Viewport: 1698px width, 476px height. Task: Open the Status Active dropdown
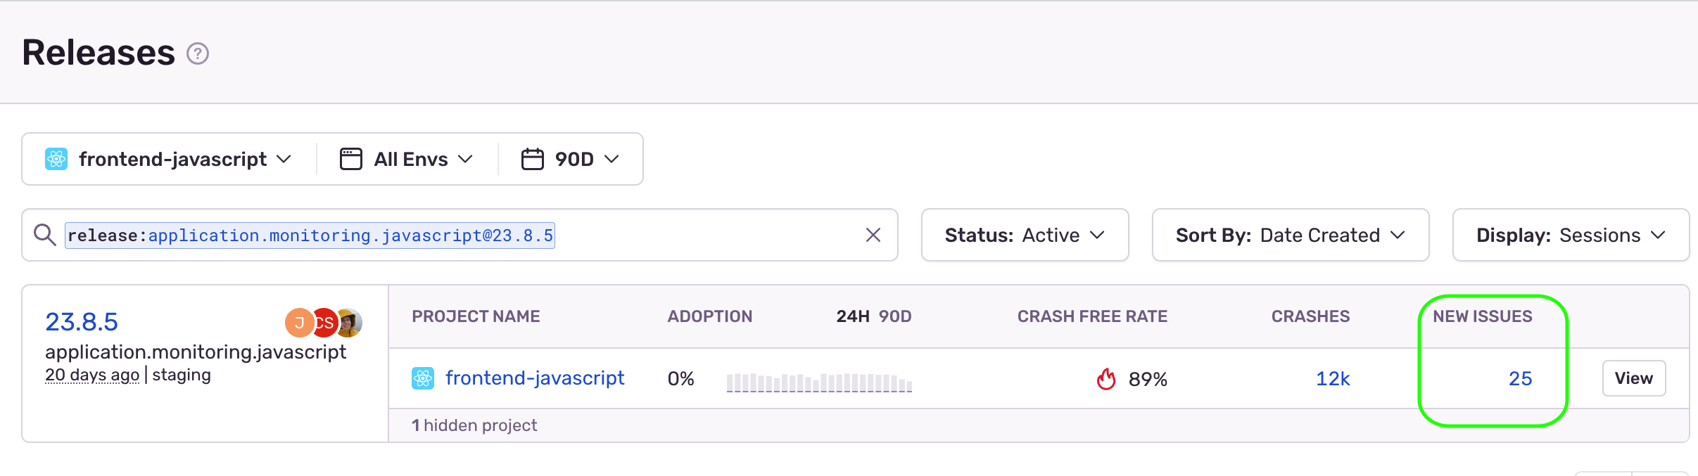[1024, 235]
